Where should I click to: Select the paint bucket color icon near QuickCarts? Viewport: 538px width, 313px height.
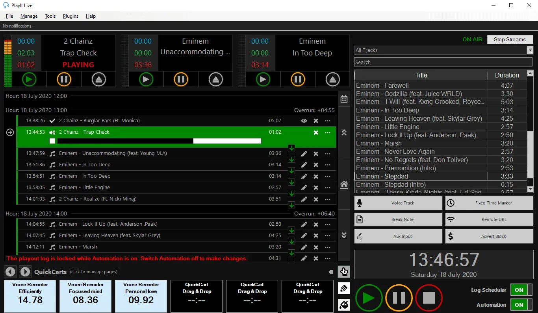(x=343, y=305)
